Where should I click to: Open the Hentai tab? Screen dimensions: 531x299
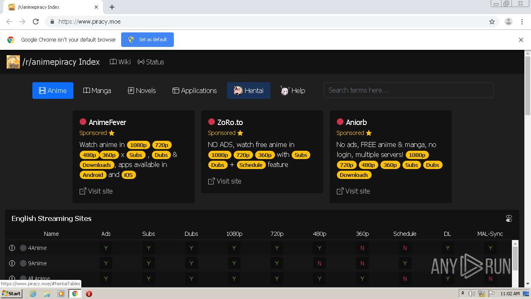(248, 91)
